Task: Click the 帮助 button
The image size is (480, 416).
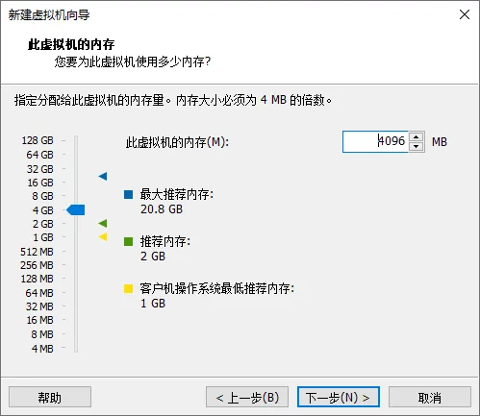Action: [50, 397]
